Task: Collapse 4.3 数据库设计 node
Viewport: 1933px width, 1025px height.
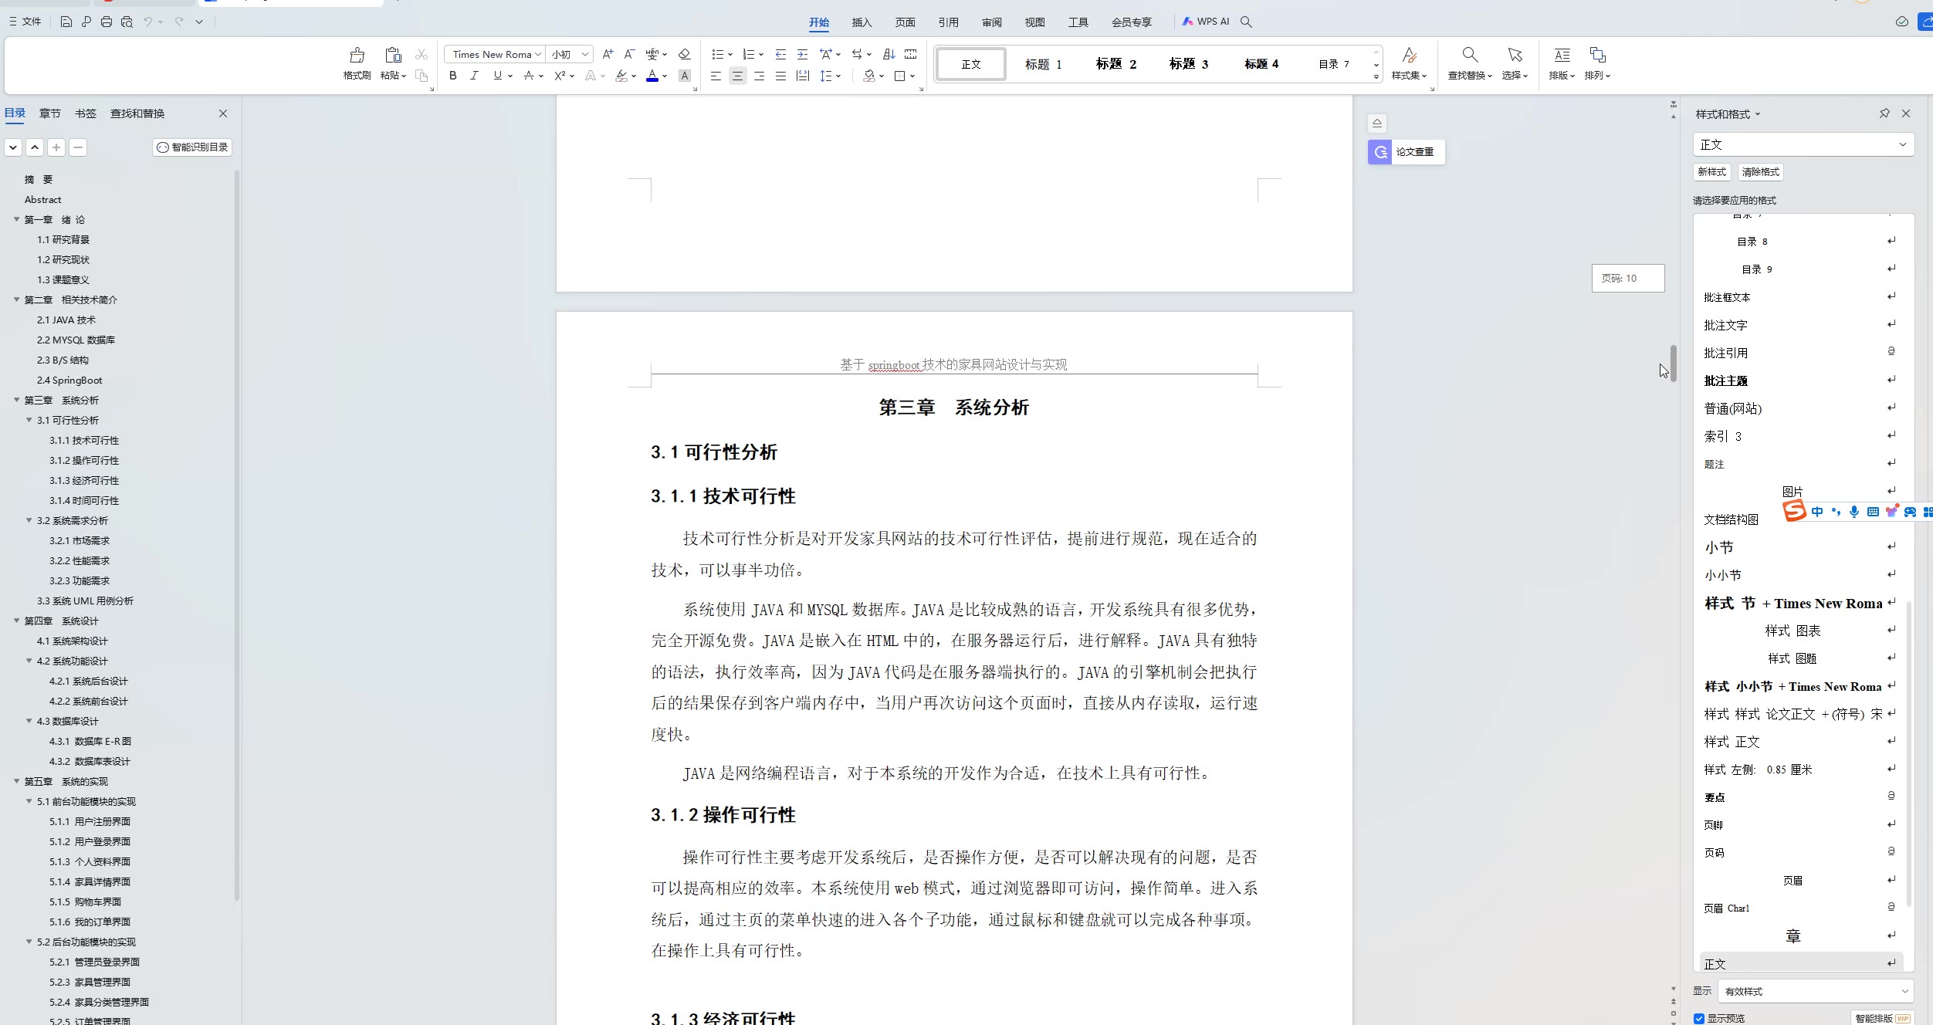Action: [x=29, y=721]
